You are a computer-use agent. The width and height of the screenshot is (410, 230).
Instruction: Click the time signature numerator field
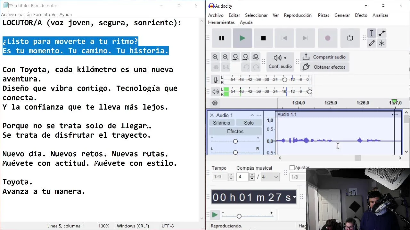pos(242,177)
